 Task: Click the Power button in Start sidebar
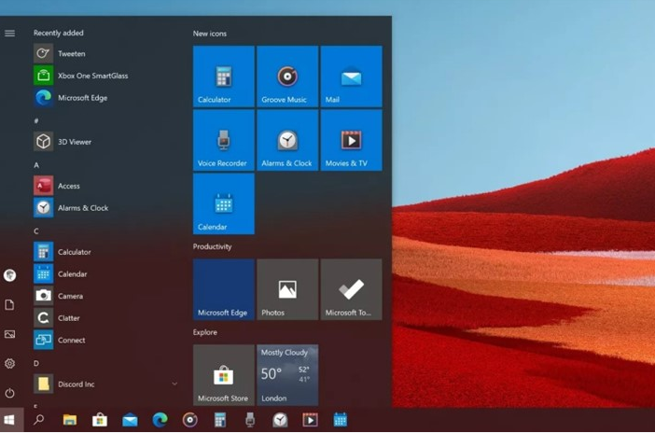click(9, 393)
